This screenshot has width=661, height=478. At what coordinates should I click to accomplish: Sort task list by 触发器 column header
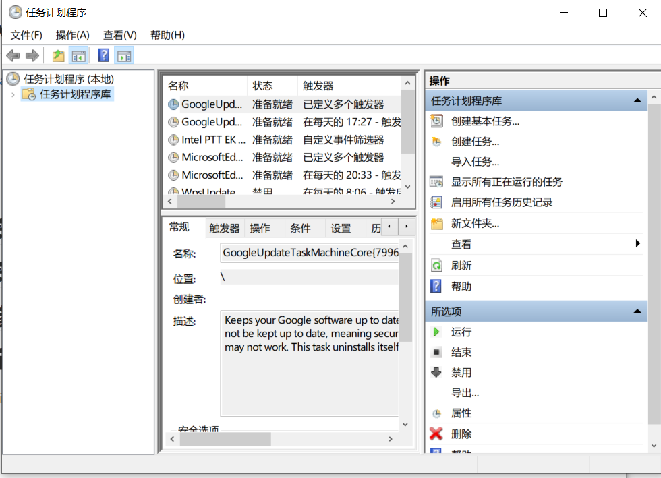point(349,86)
